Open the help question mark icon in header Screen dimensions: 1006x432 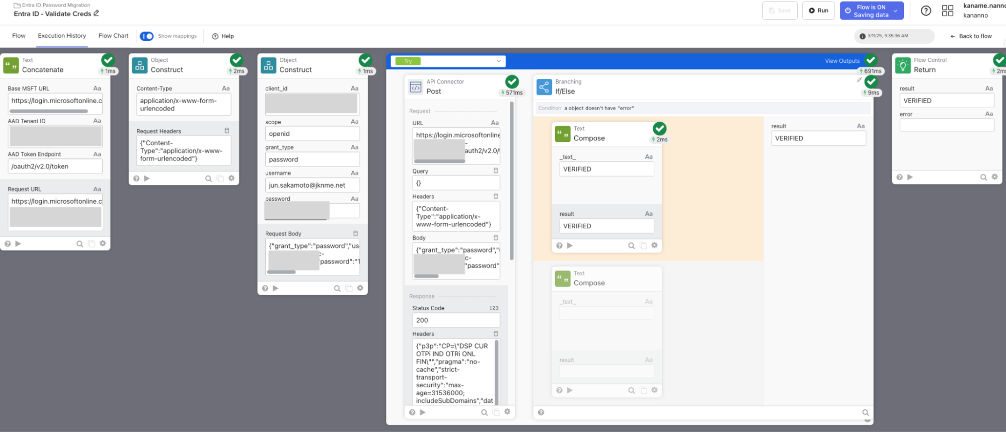click(925, 11)
